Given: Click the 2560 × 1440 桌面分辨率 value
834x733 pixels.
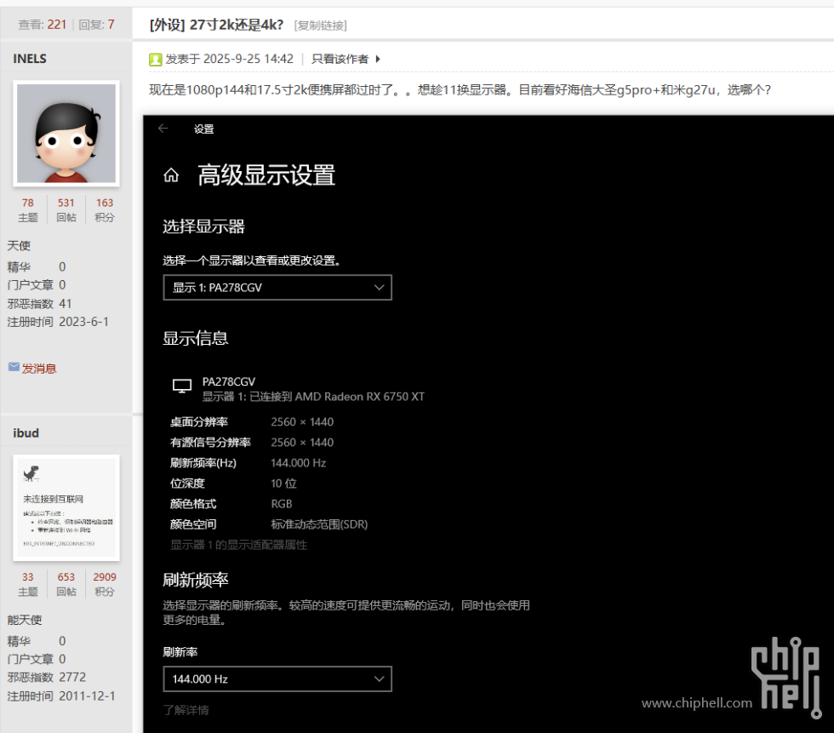Looking at the screenshot, I should pos(302,421).
